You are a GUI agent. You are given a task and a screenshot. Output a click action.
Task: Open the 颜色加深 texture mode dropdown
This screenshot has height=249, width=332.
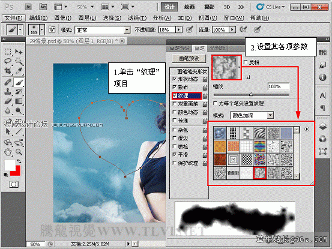tap(252, 115)
